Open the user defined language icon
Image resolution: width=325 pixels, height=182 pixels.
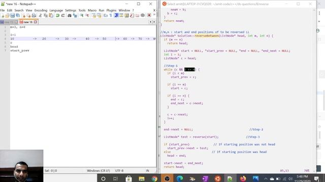pos(121,16)
